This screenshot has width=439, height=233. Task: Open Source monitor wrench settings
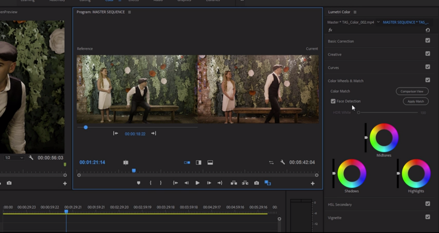coord(31,157)
